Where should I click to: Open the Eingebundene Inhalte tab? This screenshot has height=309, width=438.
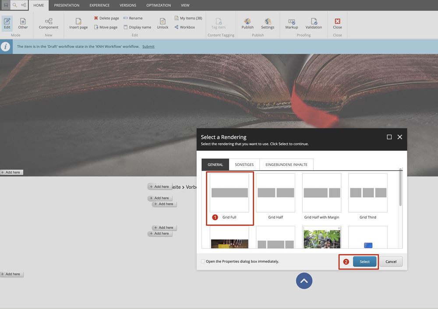[286, 165]
